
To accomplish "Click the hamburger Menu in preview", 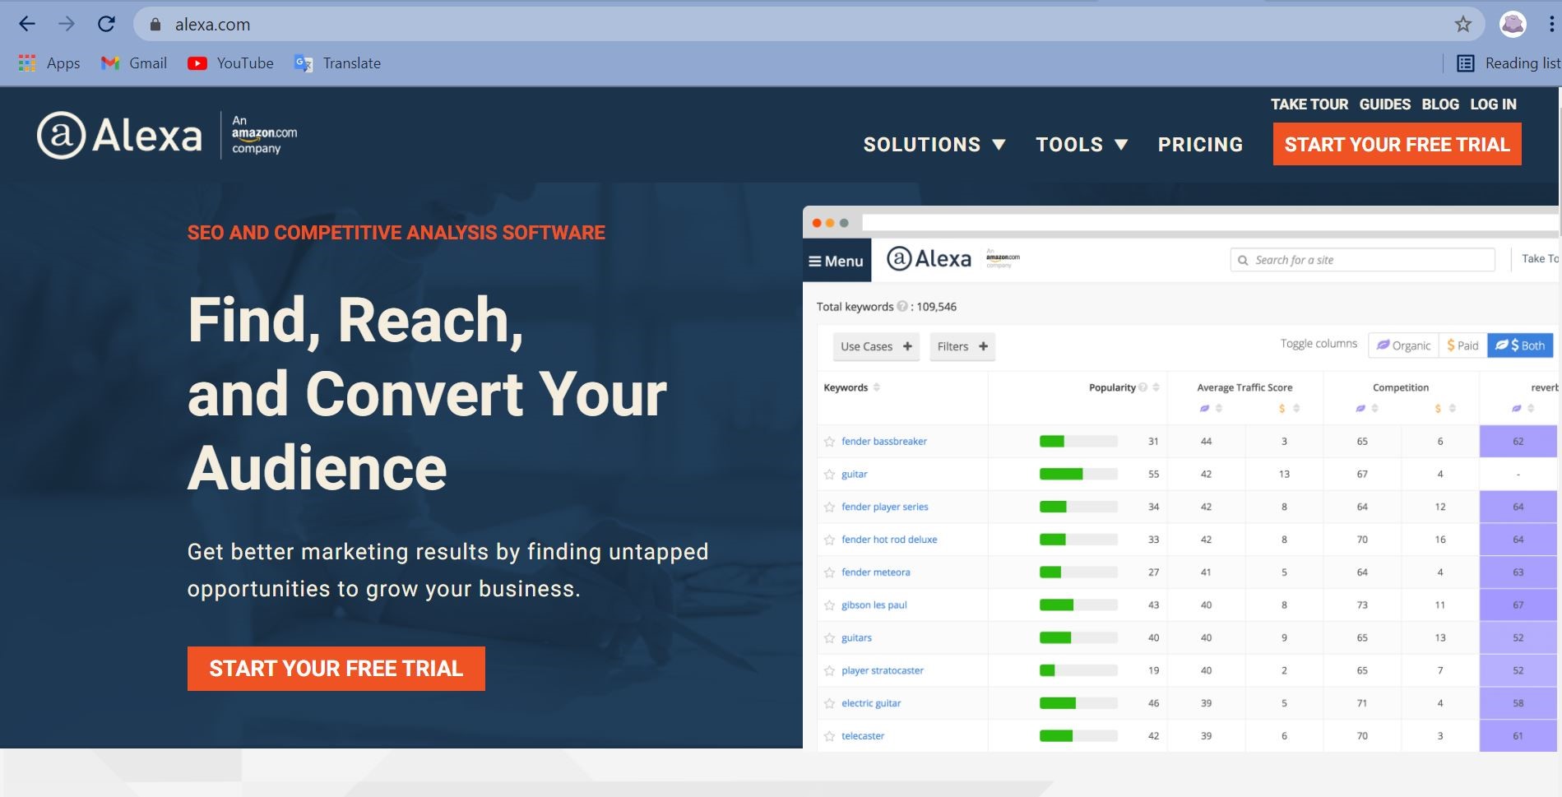I will pos(837,261).
